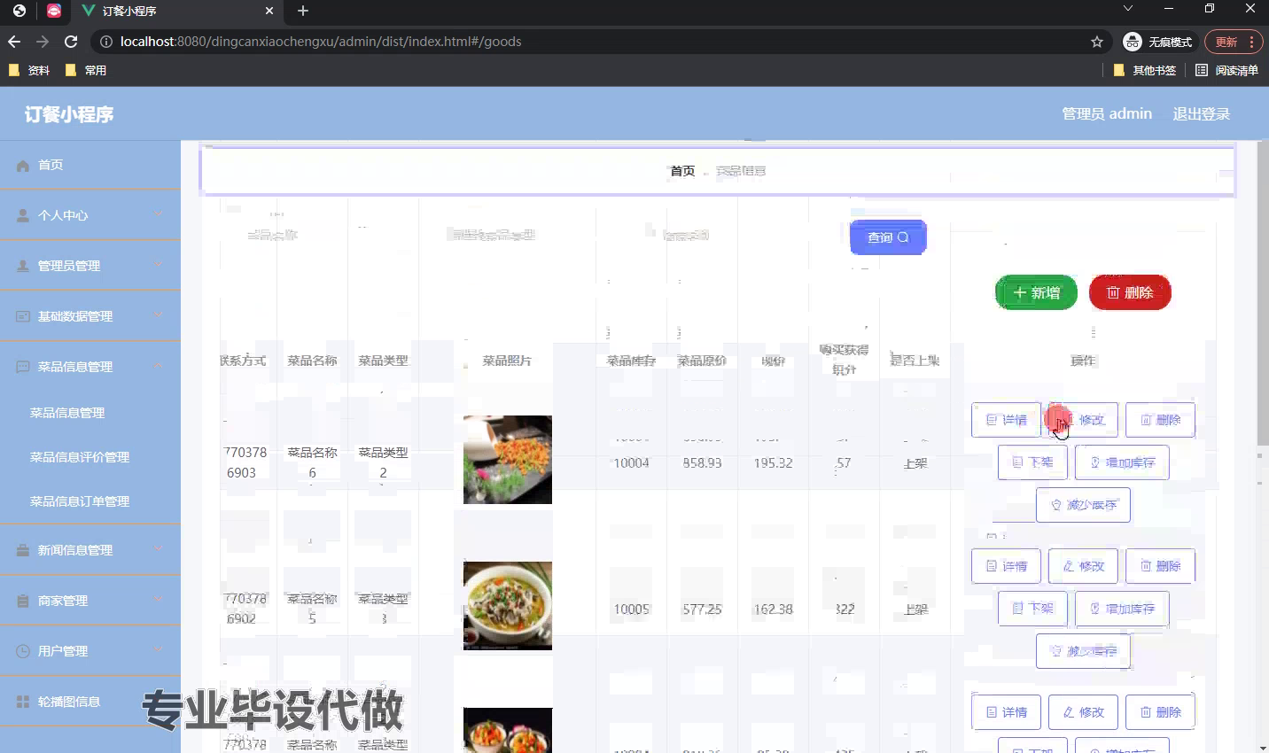Viewport: 1269px width, 753px height.
Task: Expand the 用户管理 sidebar menu
Action: (x=90, y=651)
